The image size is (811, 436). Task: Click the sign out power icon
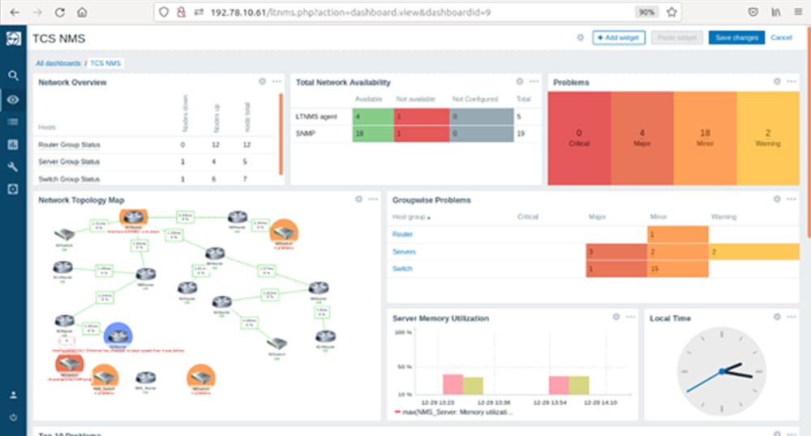[x=13, y=417]
